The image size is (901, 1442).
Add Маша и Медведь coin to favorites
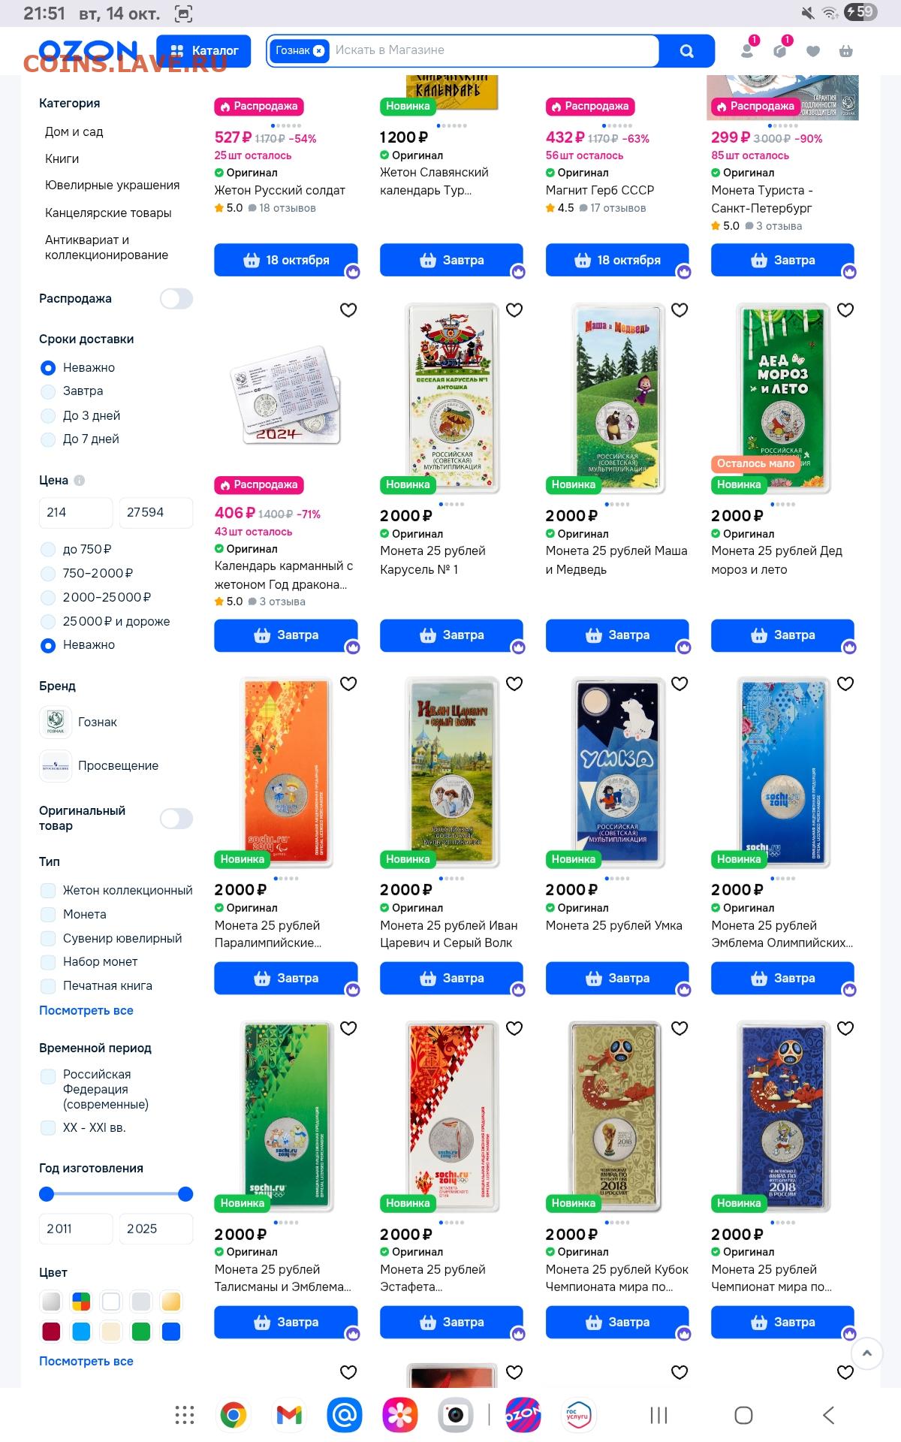pos(680,310)
